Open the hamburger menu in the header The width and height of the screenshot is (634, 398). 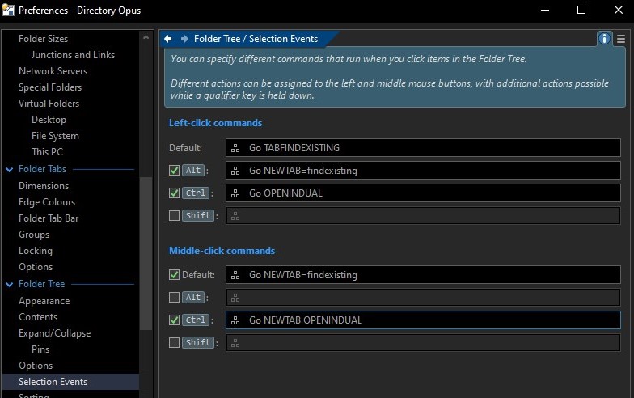point(621,39)
